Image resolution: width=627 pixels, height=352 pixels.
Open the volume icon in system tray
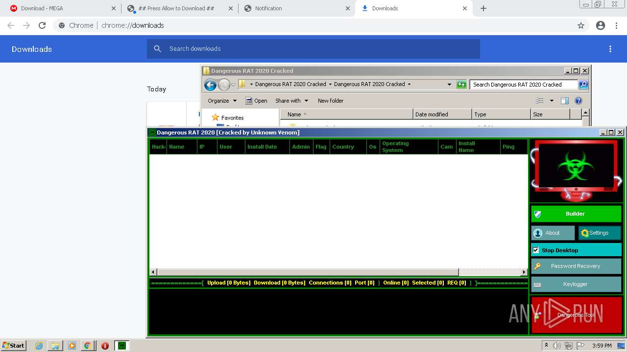556,346
